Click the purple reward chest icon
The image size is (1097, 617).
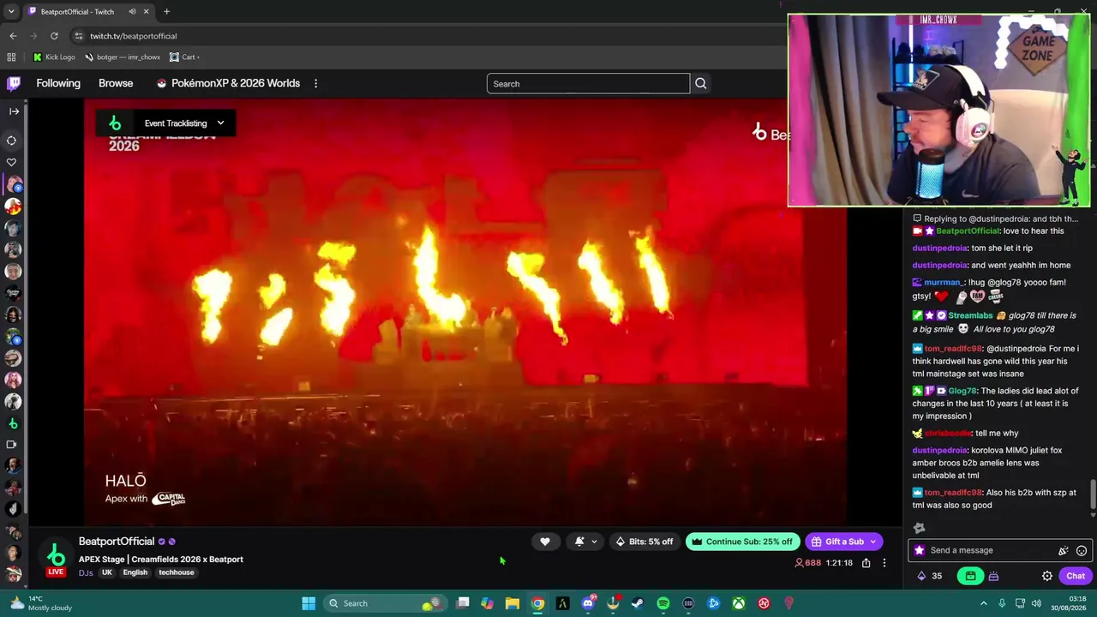point(993,576)
